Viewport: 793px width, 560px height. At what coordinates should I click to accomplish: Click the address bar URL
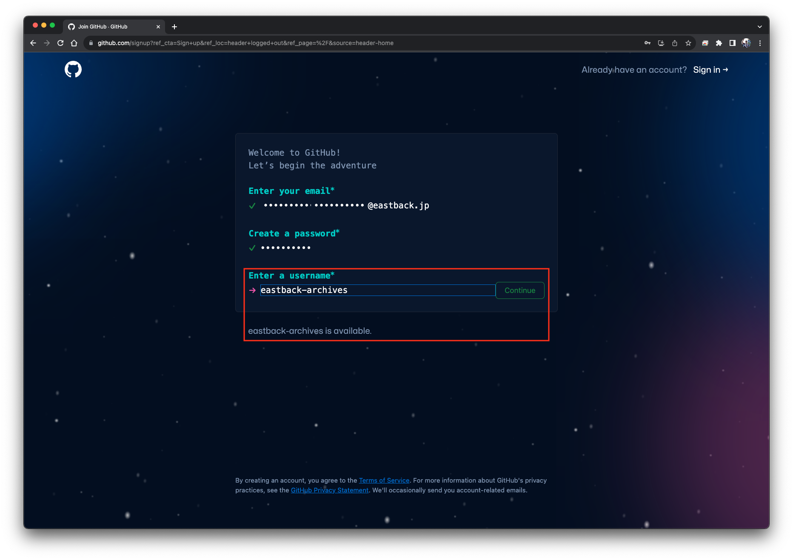245,43
